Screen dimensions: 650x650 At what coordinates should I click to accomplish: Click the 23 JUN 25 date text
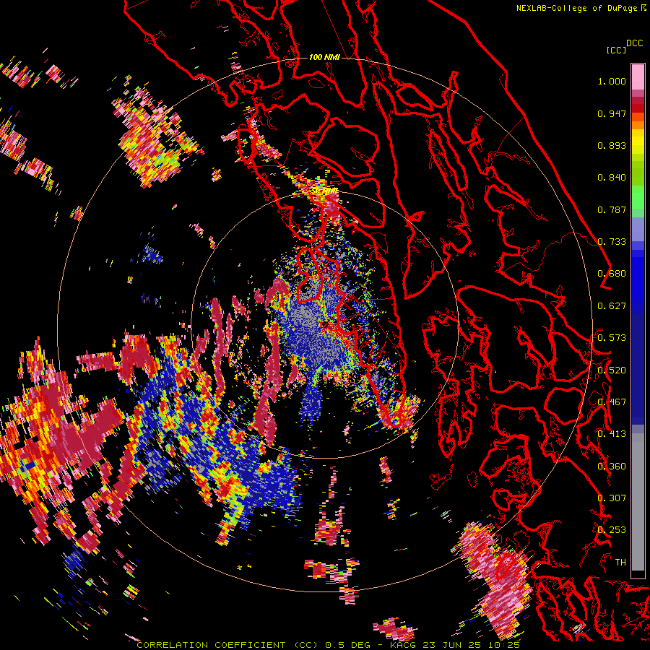pyautogui.click(x=453, y=645)
